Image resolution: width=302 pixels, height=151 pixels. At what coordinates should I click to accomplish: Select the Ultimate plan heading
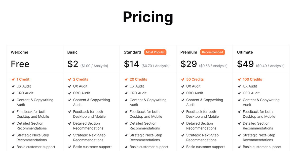tap(245, 52)
